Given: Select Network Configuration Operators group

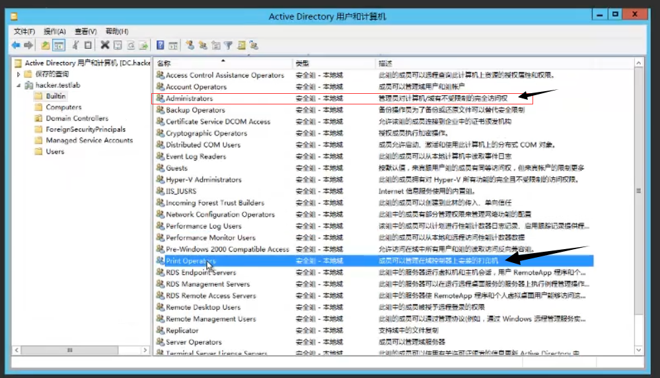Looking at the screenshot, I should pos(220,214).
